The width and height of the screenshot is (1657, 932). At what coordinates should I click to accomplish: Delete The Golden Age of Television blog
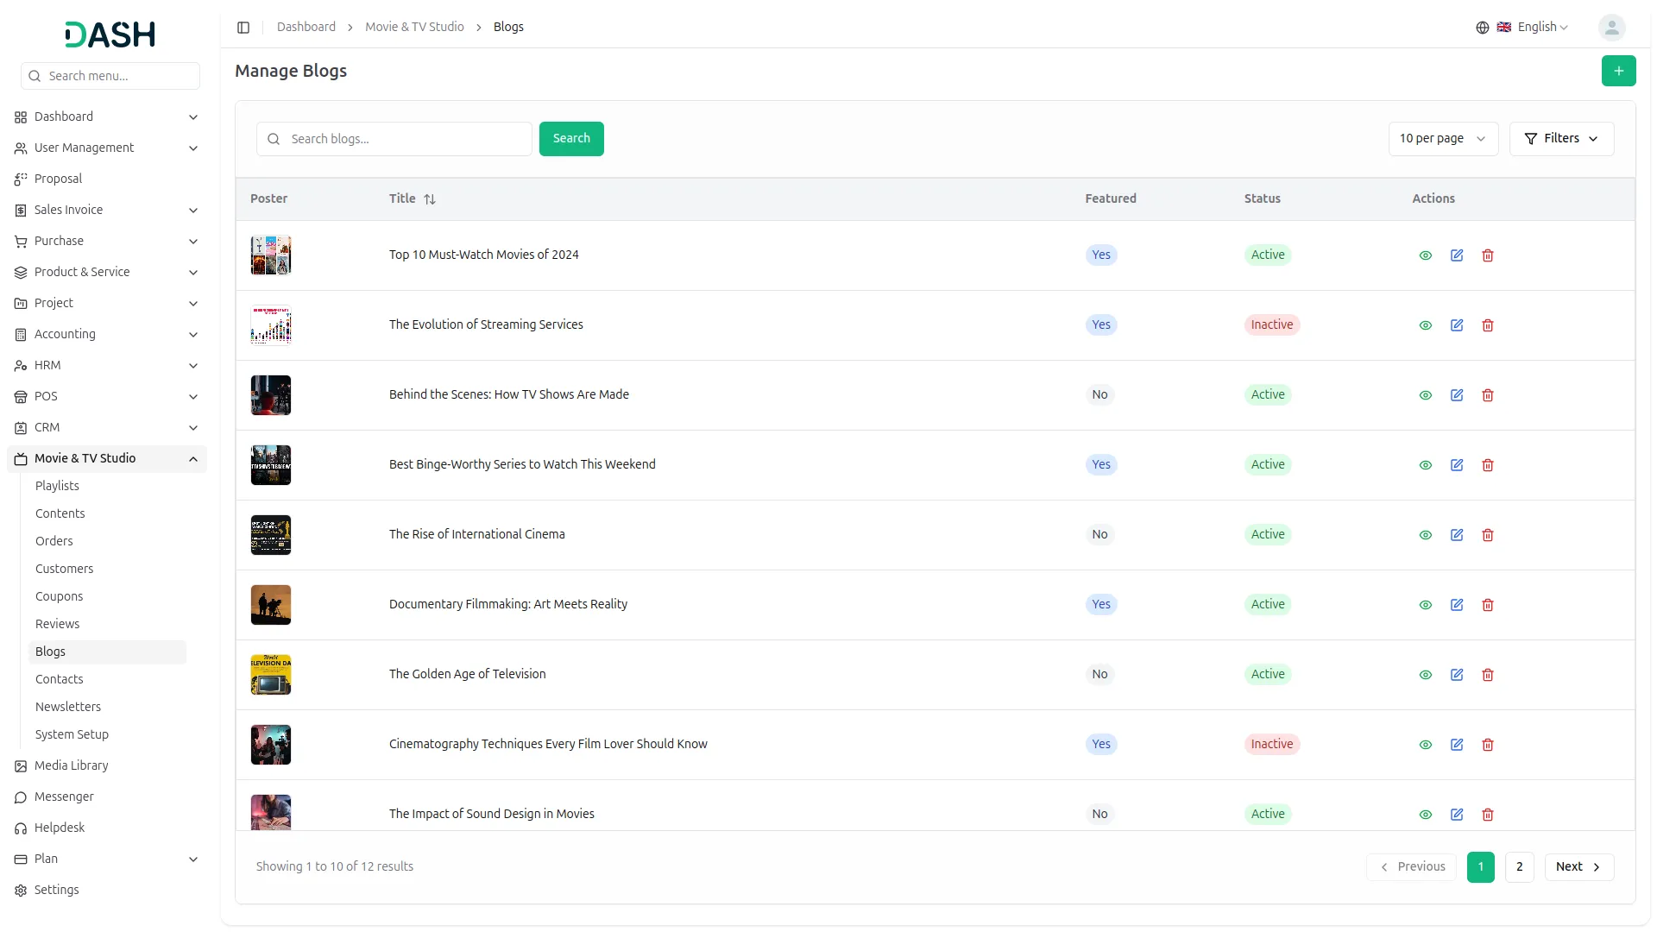tap(1488, 675)
